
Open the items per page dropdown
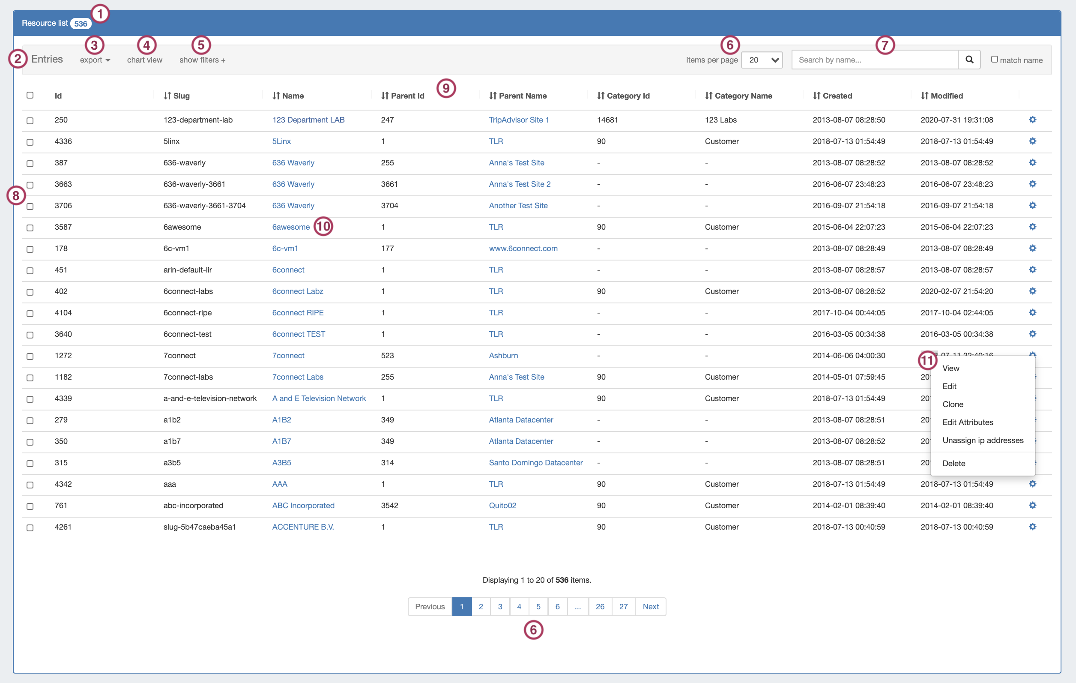762,60
